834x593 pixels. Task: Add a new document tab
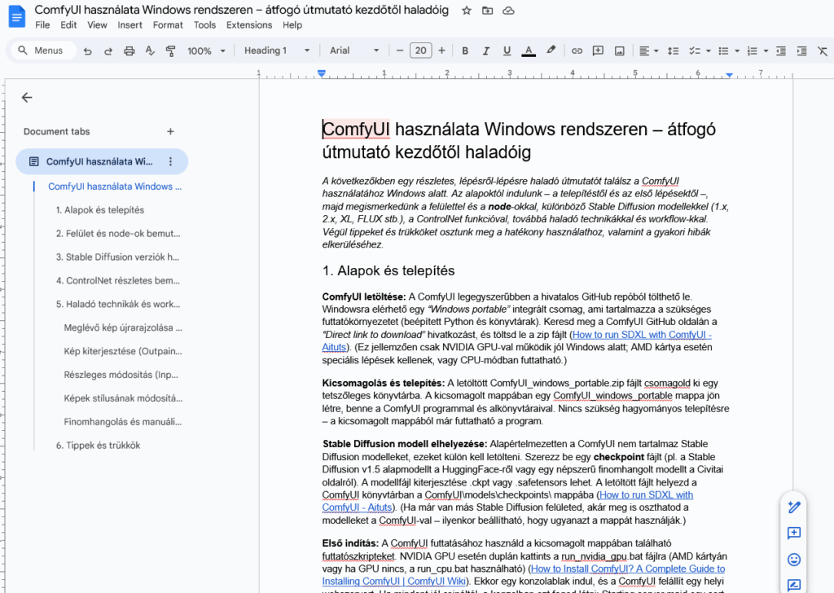coord(170,131)
